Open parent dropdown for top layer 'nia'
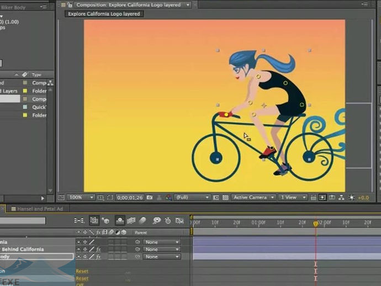 point(162,242)
